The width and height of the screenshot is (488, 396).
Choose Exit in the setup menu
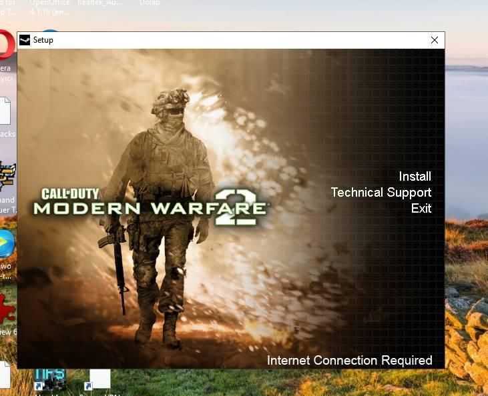tap(421, 208)
